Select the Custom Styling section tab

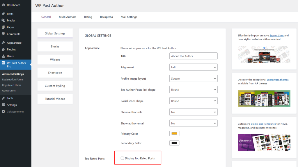click(x=55, y=86)
